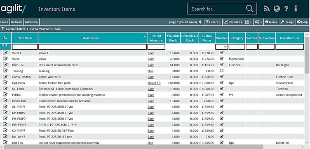
Task: Edit the kjb- pirp7 row
Action: pos(5,136)
